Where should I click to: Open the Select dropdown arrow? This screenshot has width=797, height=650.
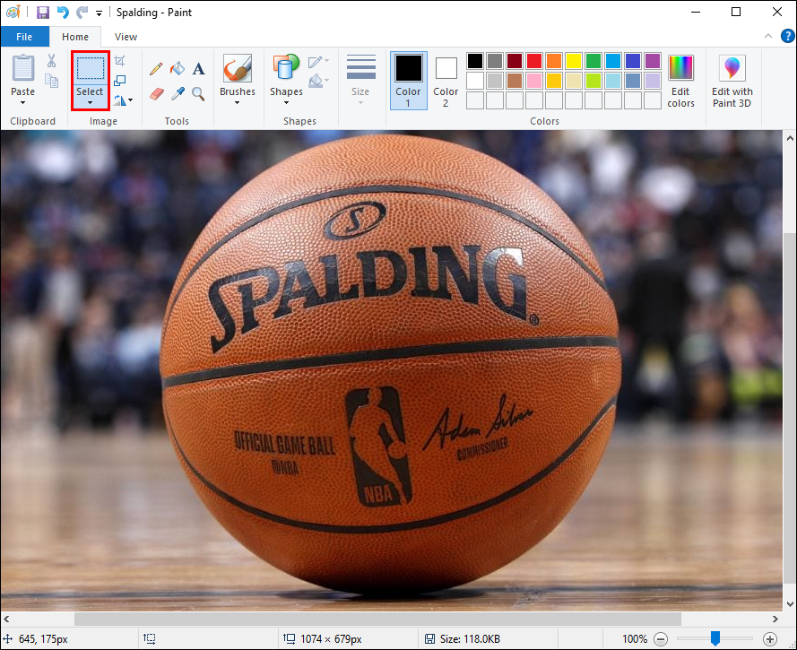90,103
